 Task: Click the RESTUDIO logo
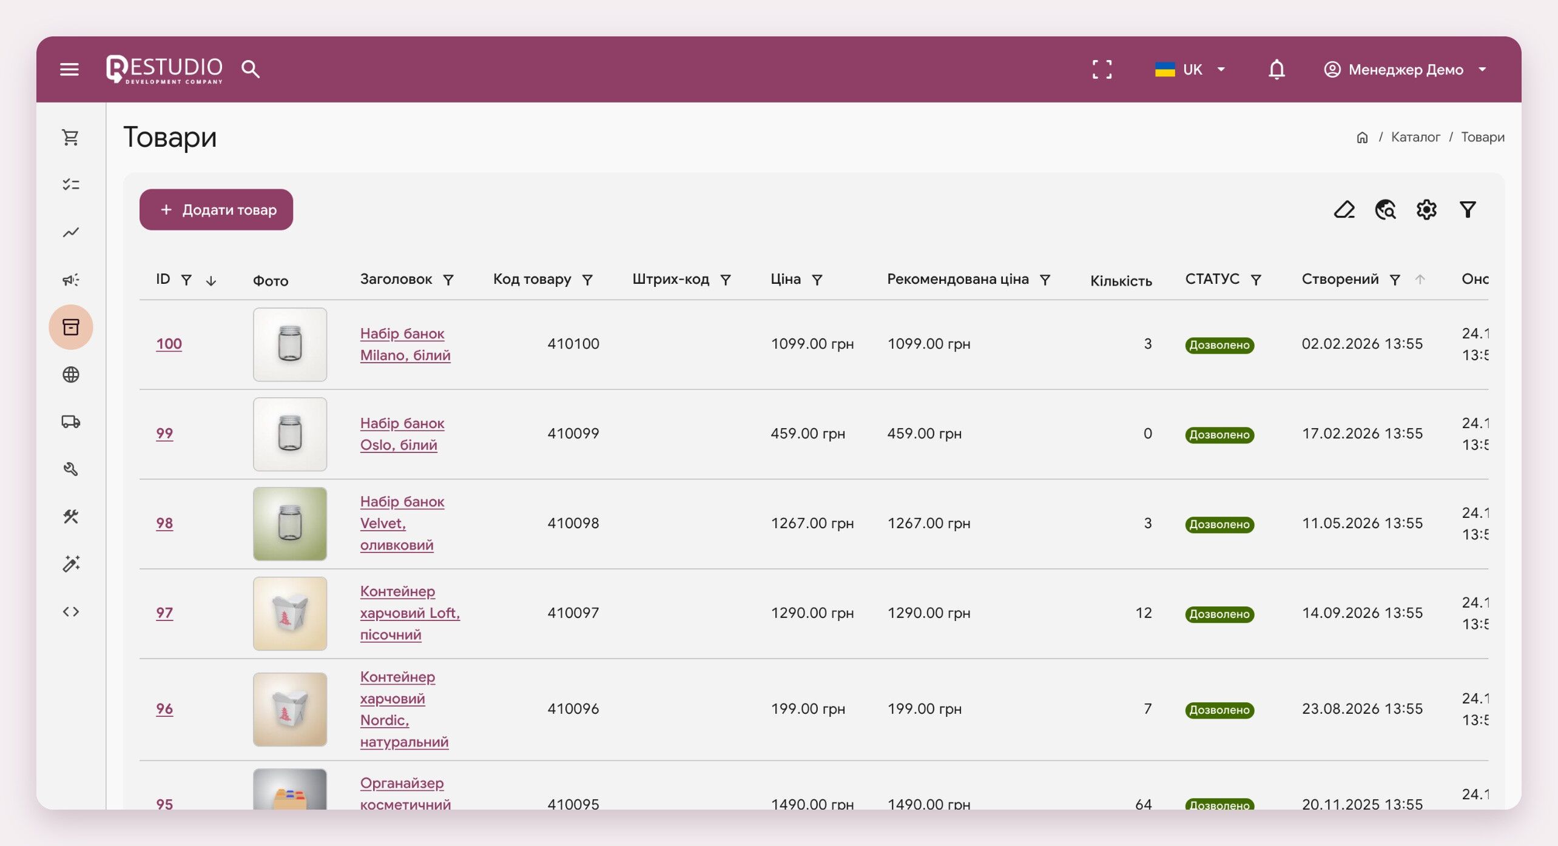click(x=164, y=69)
